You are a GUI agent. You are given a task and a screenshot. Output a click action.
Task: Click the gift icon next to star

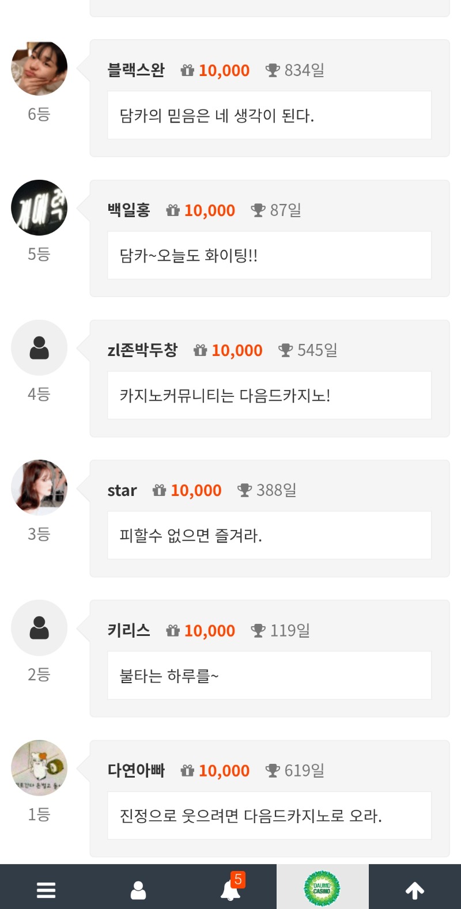tap(159, 490)
